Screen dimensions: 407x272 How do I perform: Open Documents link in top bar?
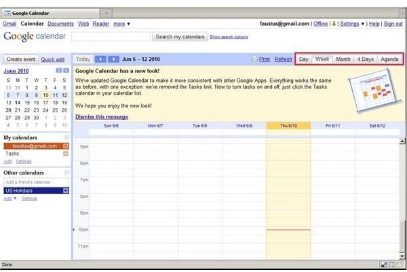pyautogui.click(x=60, y=24)
